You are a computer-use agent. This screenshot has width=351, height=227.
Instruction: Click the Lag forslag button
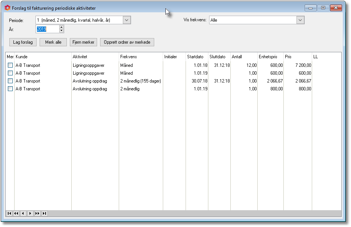click(x=23, y=42)
